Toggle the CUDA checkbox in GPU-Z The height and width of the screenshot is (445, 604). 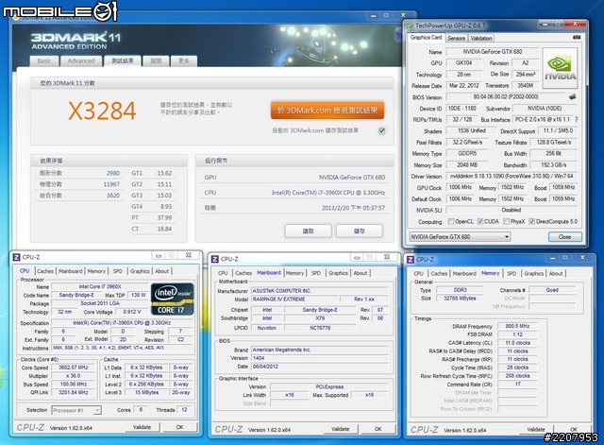pyautogui.click(x=480, y=221)
